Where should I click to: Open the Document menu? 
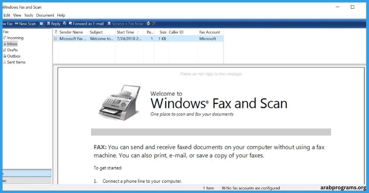pyautogui.click(x=45, y=15)
